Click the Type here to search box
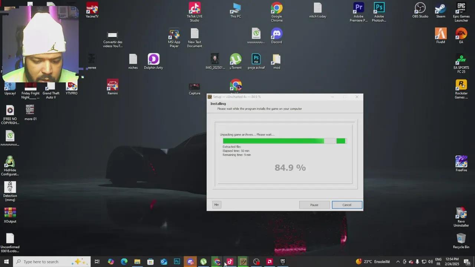This screenshot has height=267, width=475. (x=47, y=262)
